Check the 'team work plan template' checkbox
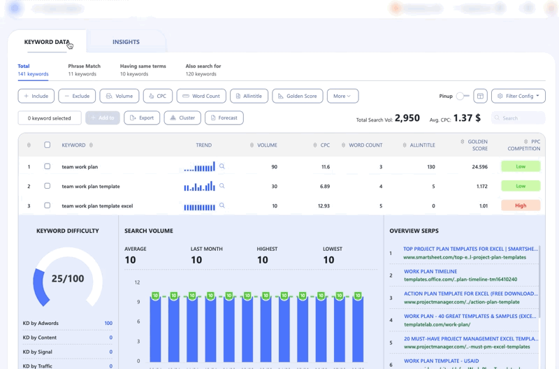The image size is (559, 369). coord(47,186)
